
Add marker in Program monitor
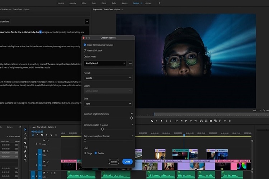pyautogui.click(x=161, y=121)
